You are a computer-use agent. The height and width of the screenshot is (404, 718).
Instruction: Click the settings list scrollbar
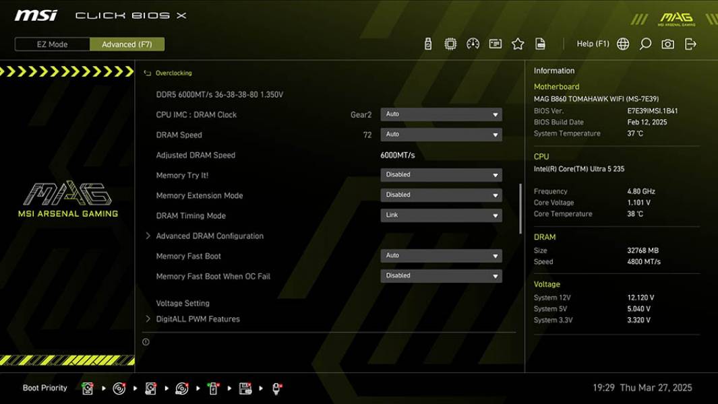pos(520,209)
